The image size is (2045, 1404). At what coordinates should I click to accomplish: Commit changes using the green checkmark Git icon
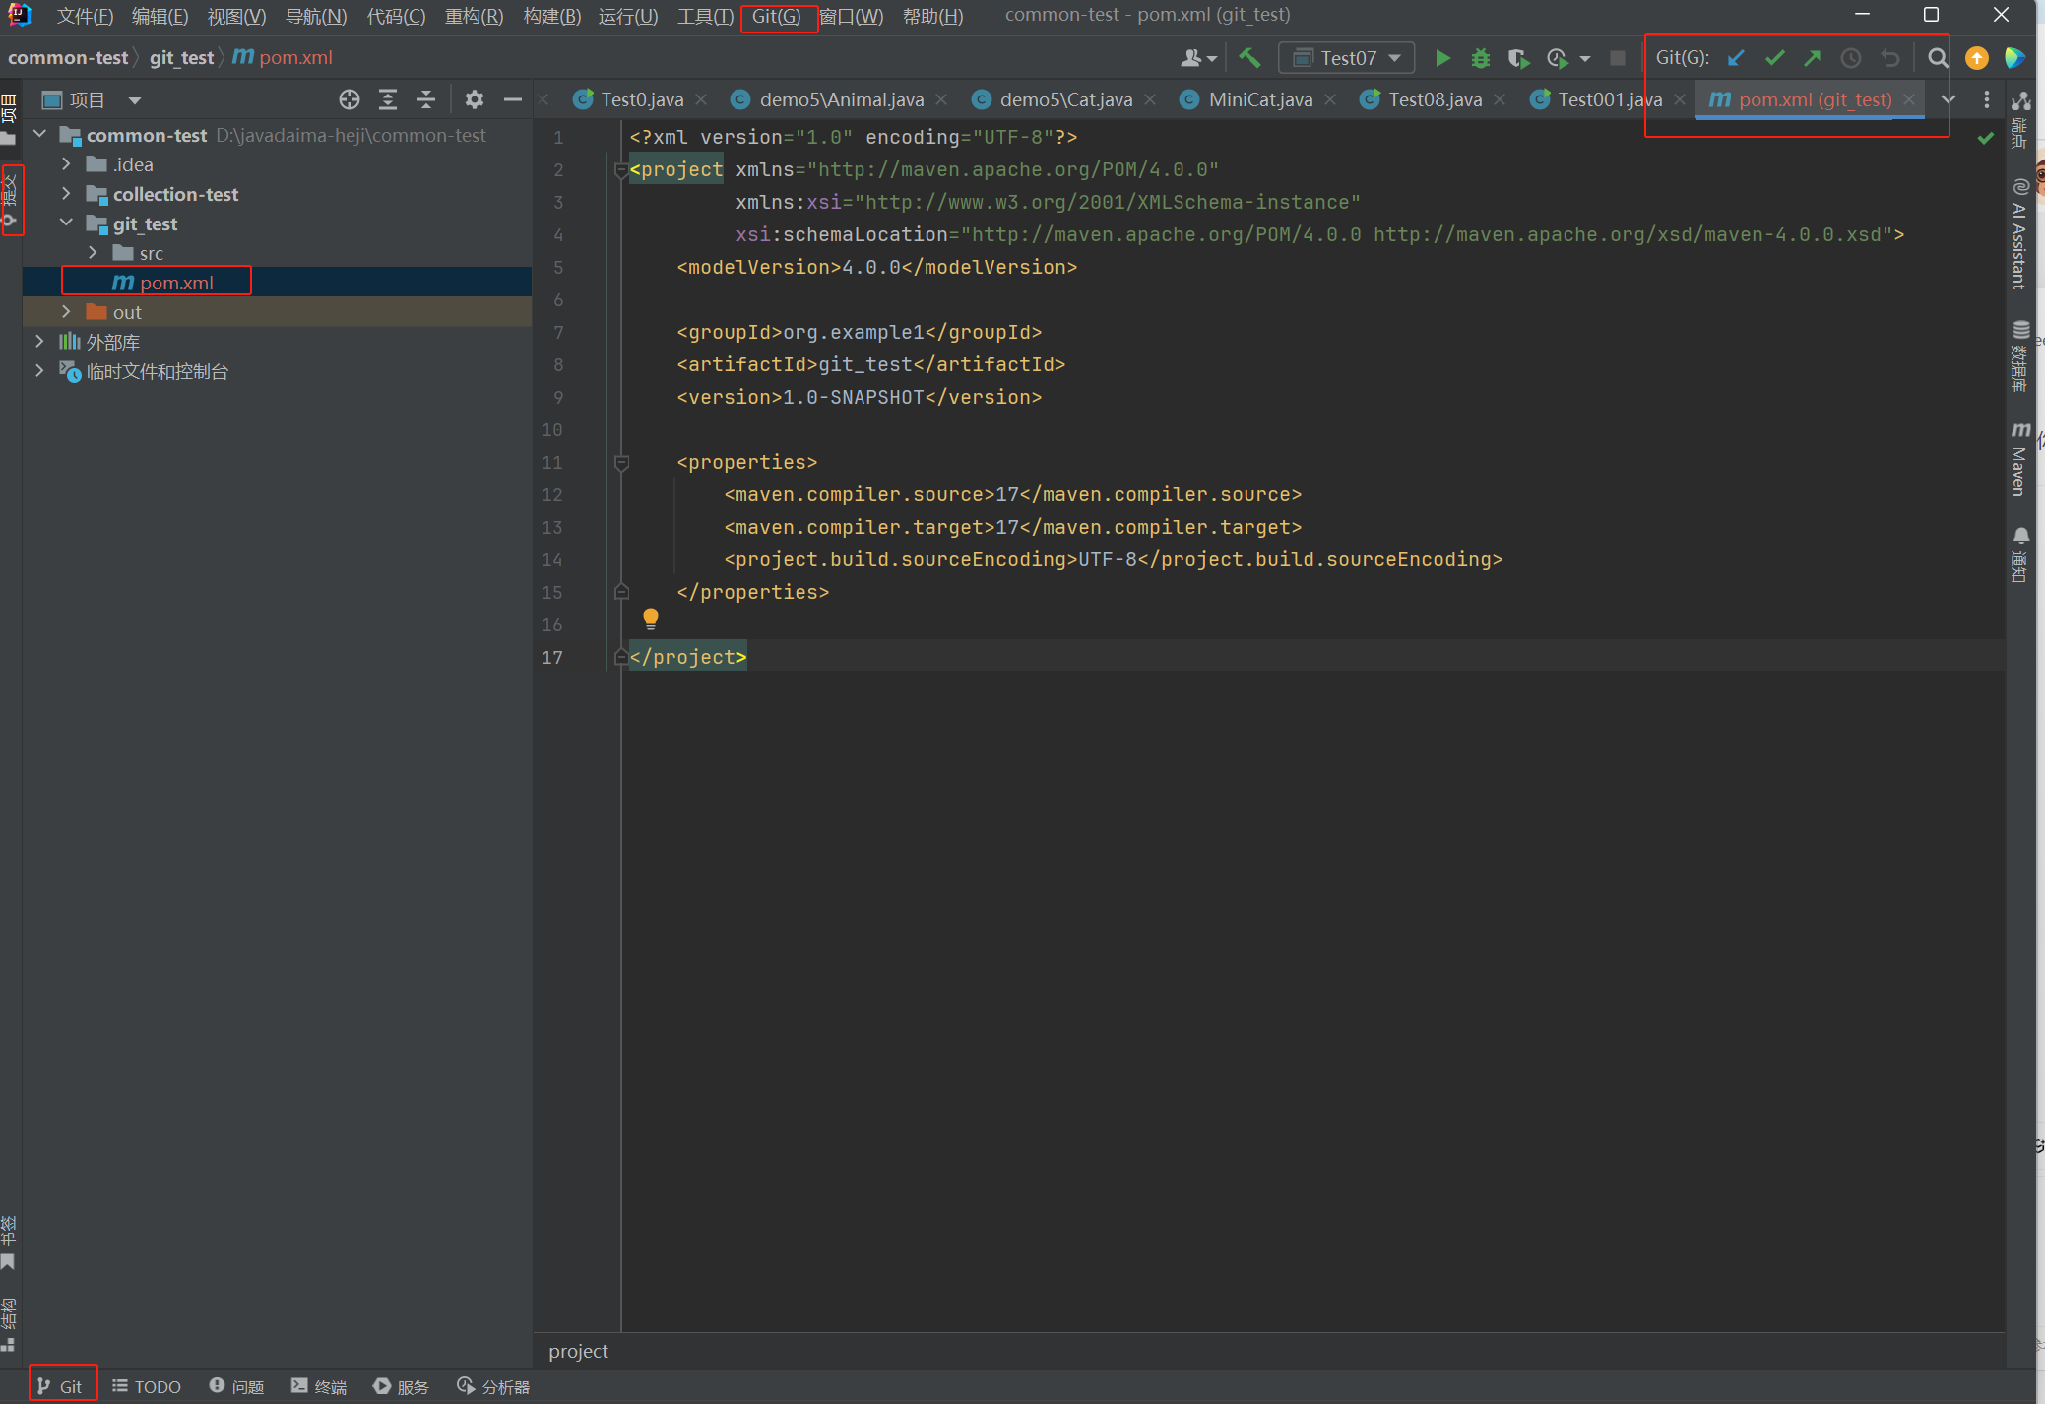(x=1775, y=58)
